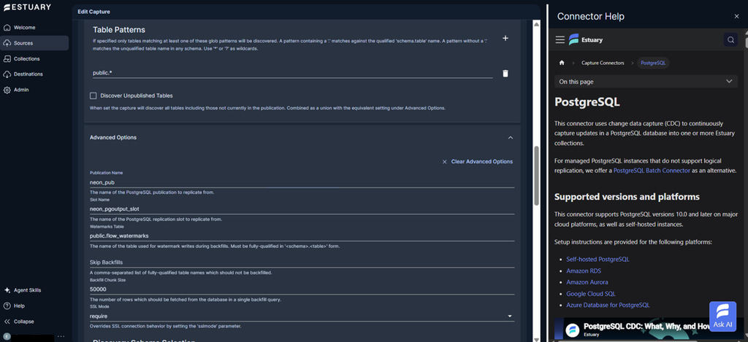Click the Help sidebar item
The image size is (748, 342).
(34, 306)
